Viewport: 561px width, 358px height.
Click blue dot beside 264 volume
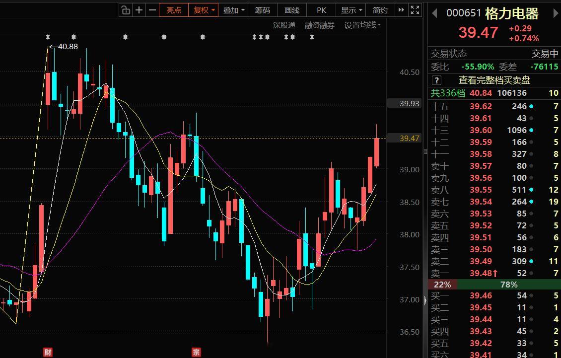pyautogui.click(x=531, y=202)
